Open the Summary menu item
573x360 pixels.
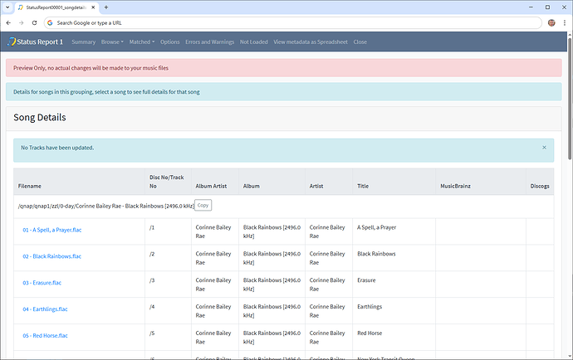click(x=83, y=41)
